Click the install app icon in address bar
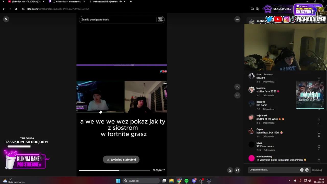Image resolution: width=327 pixels, height=184 pixels. [x=252, y=9]
